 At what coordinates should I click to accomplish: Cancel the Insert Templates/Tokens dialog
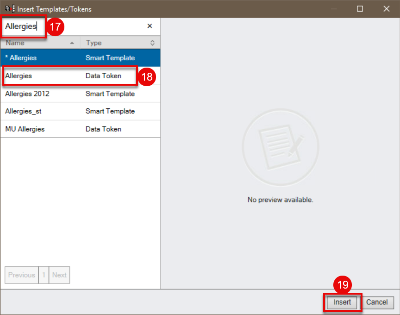377,302
